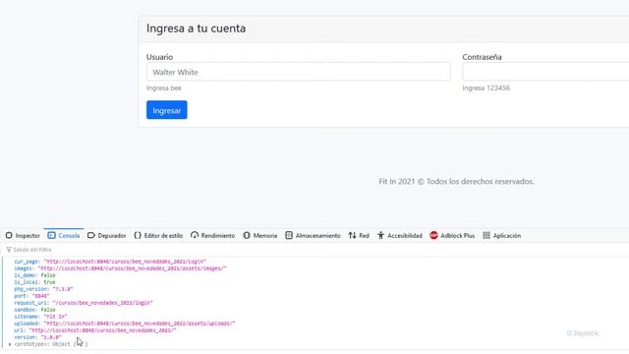
Task: Click the "Ingresa bee" hint text
Action: point(164,88)
